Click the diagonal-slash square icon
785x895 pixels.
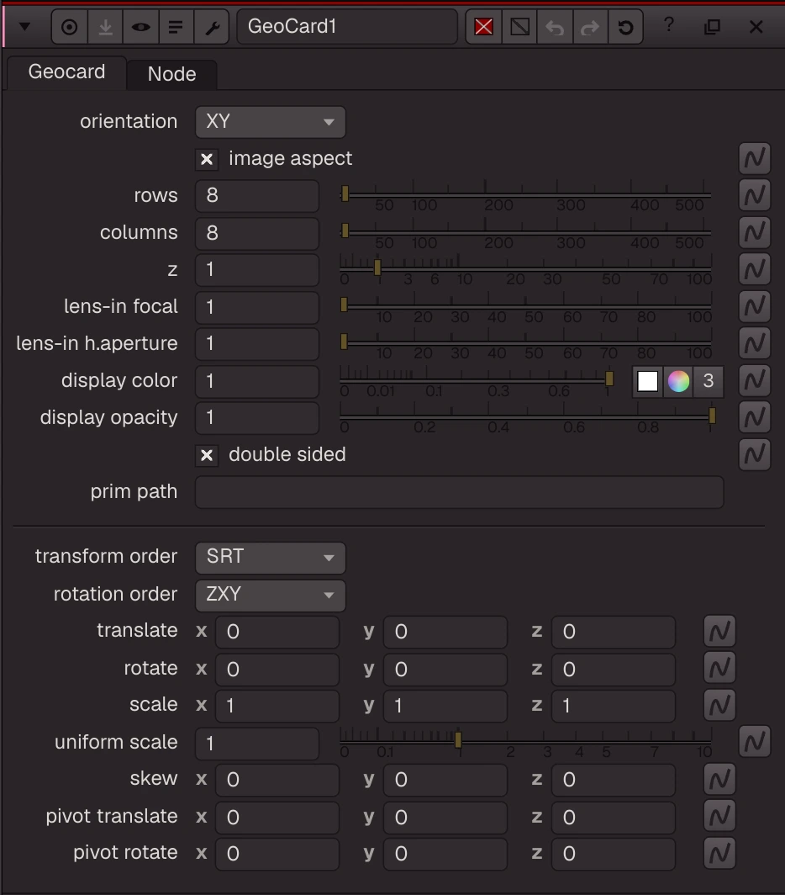(519, 27)
